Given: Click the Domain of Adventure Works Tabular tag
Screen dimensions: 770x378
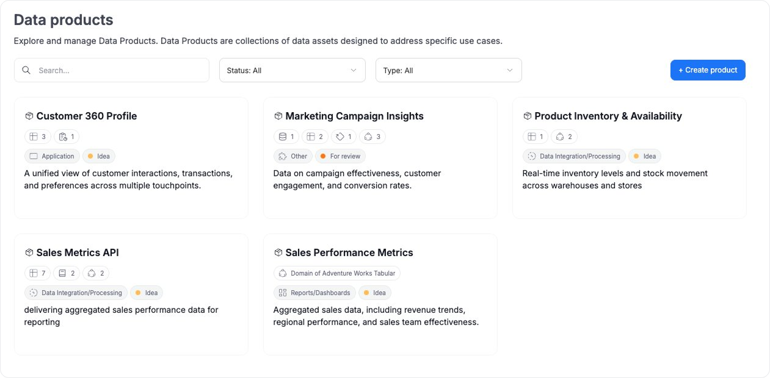Looking at the screenshot, I should click(x=337, y=273).
